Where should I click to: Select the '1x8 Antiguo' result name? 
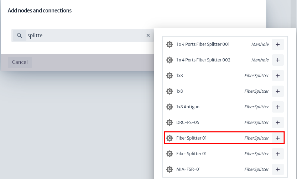[188, 107]
